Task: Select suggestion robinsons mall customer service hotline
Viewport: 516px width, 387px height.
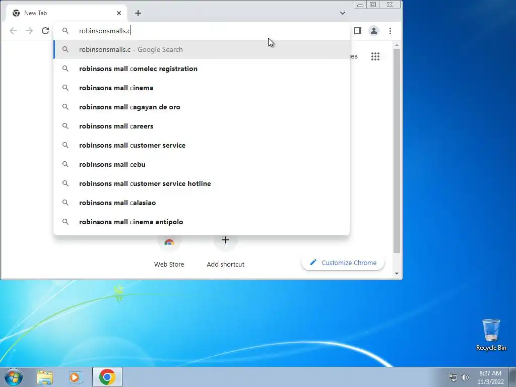Action: 202,183
